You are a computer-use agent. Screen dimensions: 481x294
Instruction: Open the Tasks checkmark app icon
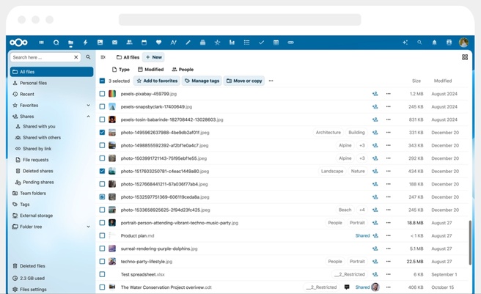point(261,43)
